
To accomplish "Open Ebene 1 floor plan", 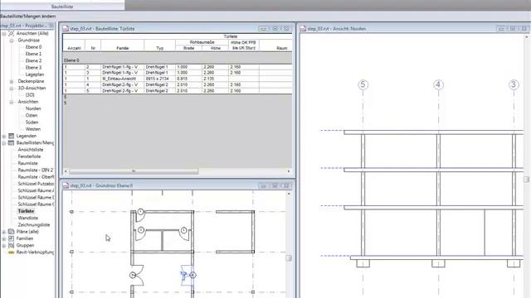I will pos(33,54).
